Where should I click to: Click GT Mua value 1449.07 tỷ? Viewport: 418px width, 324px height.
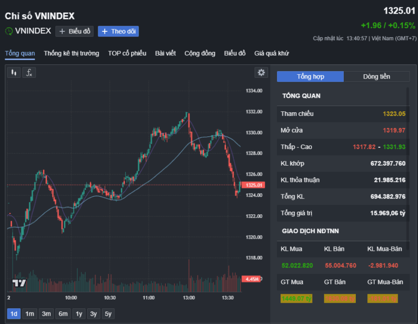[x=296, y=299]
